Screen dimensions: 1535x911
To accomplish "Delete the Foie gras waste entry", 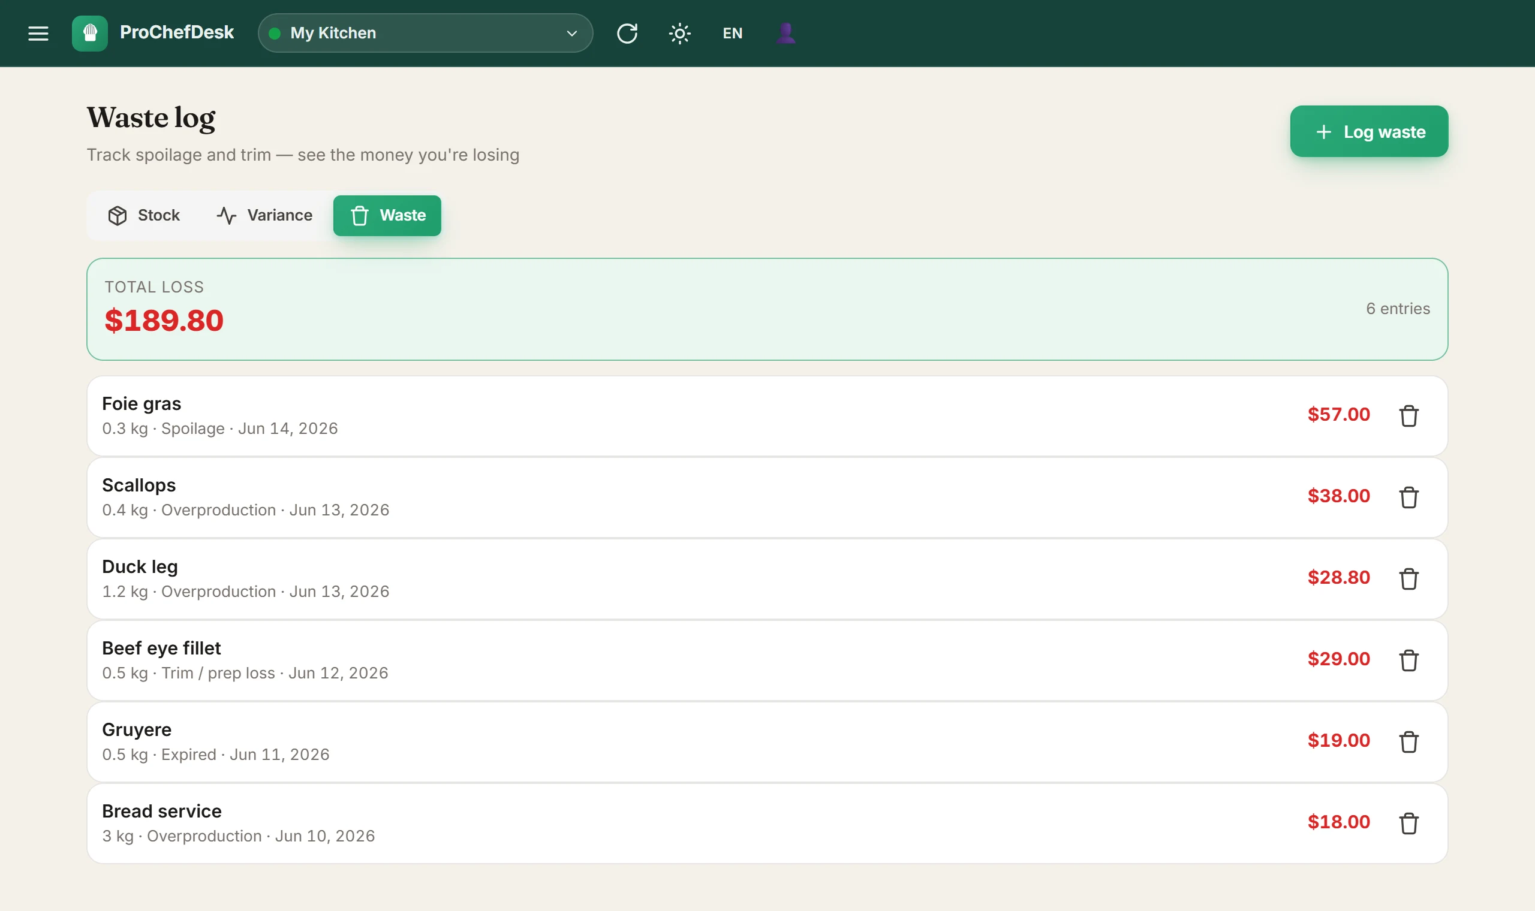I will [x=1408, y=415].
